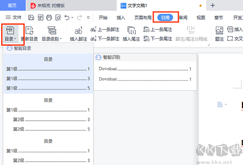
Task: Click 插入尾注 insert endnote icon
Action: (x=131, y=30)
